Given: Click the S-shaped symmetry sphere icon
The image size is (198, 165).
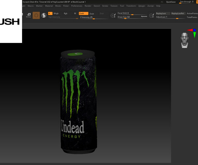Looking at the screenshot, I should (x=44, y=16).
